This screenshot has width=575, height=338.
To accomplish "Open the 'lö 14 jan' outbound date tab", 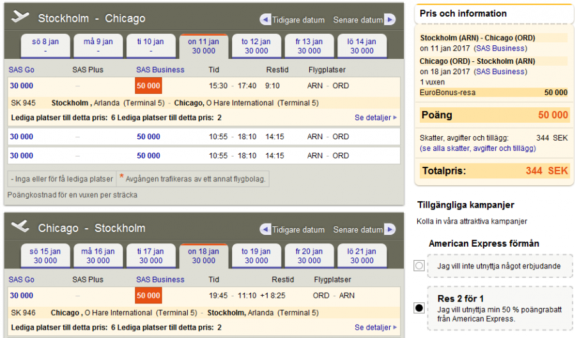I will click(362, 46).
